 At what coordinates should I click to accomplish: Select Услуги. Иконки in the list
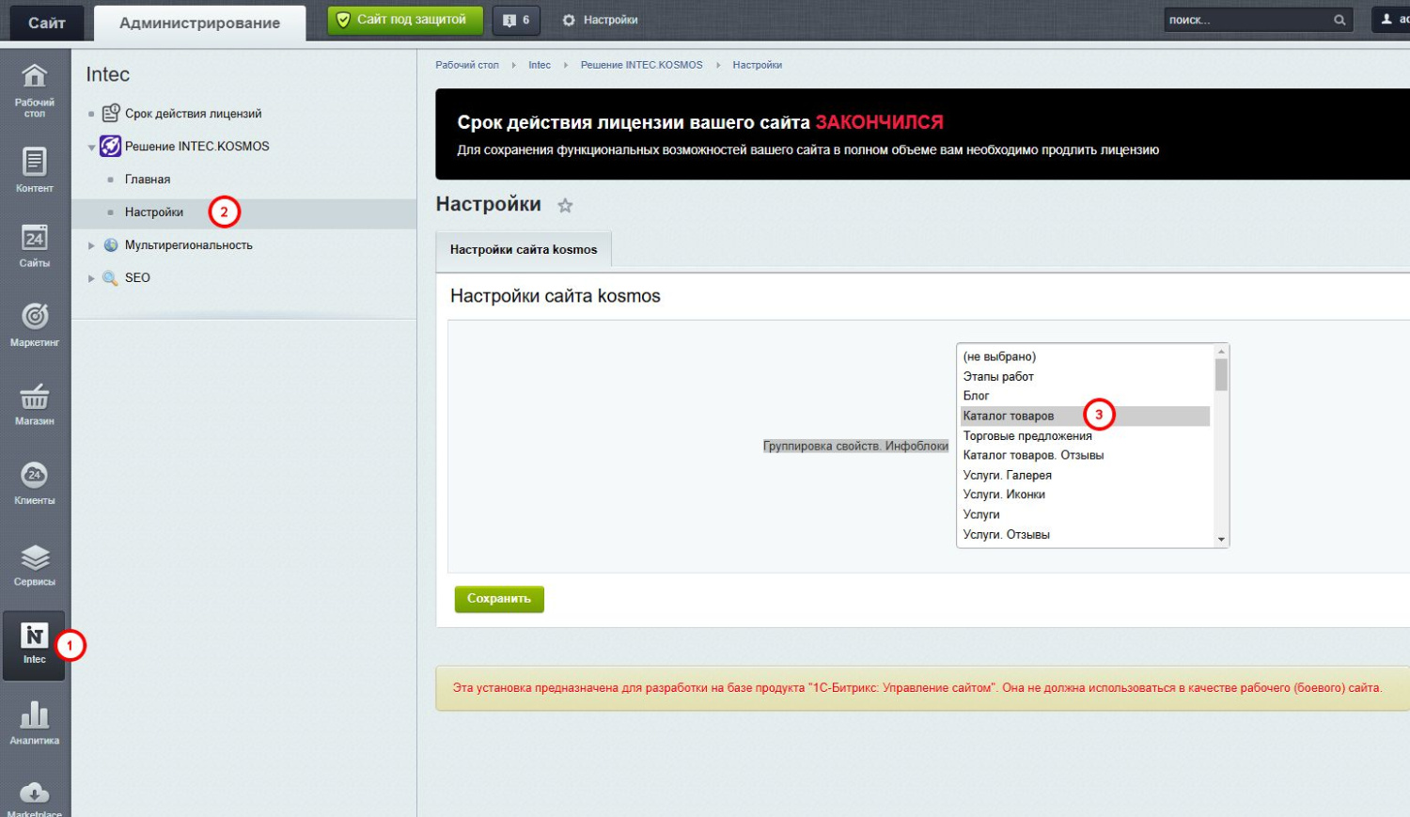point(1086,495)
